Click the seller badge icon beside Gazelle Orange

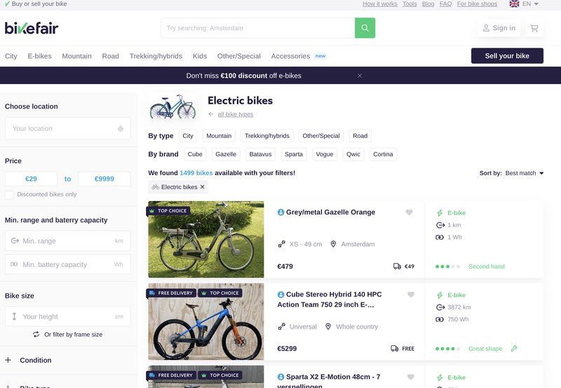(x=281, y=212)
